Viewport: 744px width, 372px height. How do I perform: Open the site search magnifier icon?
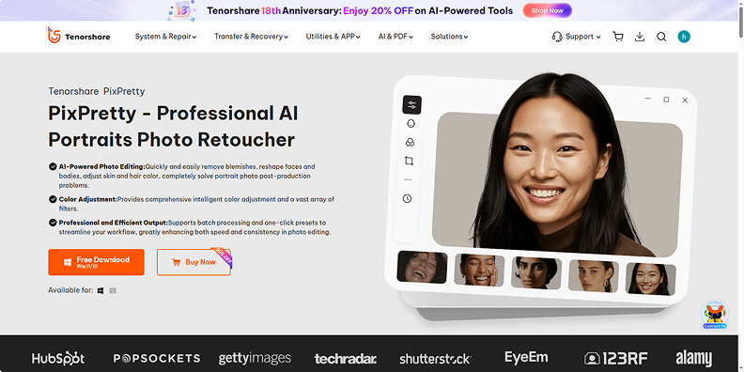(661, 37)
